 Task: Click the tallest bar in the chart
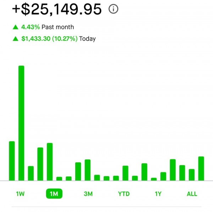coord(21,123)
